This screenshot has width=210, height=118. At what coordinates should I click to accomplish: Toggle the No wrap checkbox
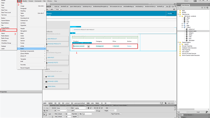[78, 114]
